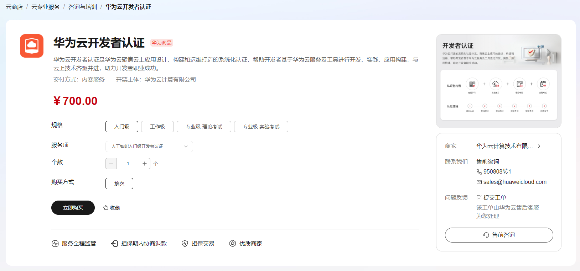Open the 人工智能入门级开发者认证 service dropdown
Image resolution: width=580 pixels, height=271 pixels.
[149, 147]
